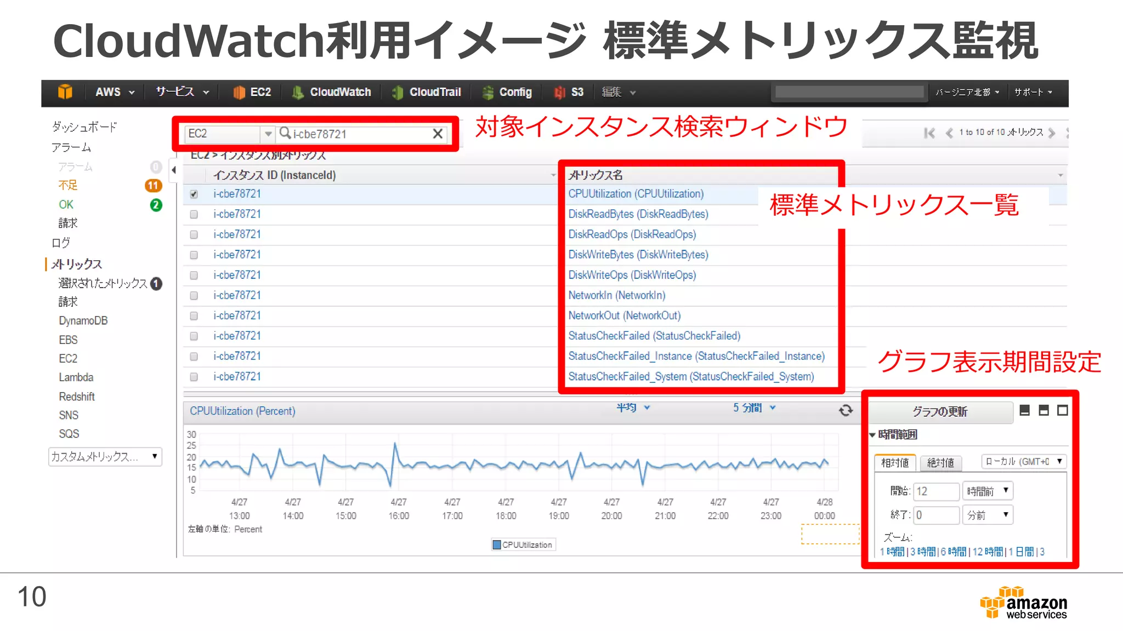Viewport: 1123px width, 631px height.
Task: Open the 編集 dropdown menu
Action: [x=619, y=93]
